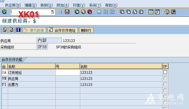
Task: Open the 编辑(E) menu
Action: pyautogui.click(x=31, y=5)
